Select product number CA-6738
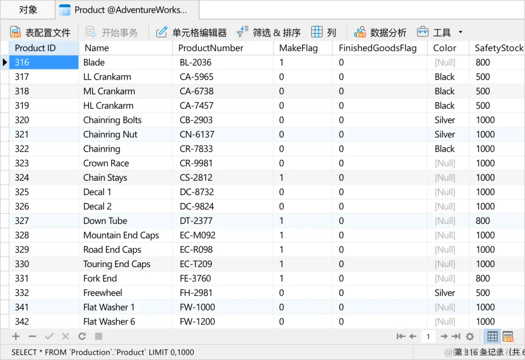The image size is (525, 360). pos(223,91)
